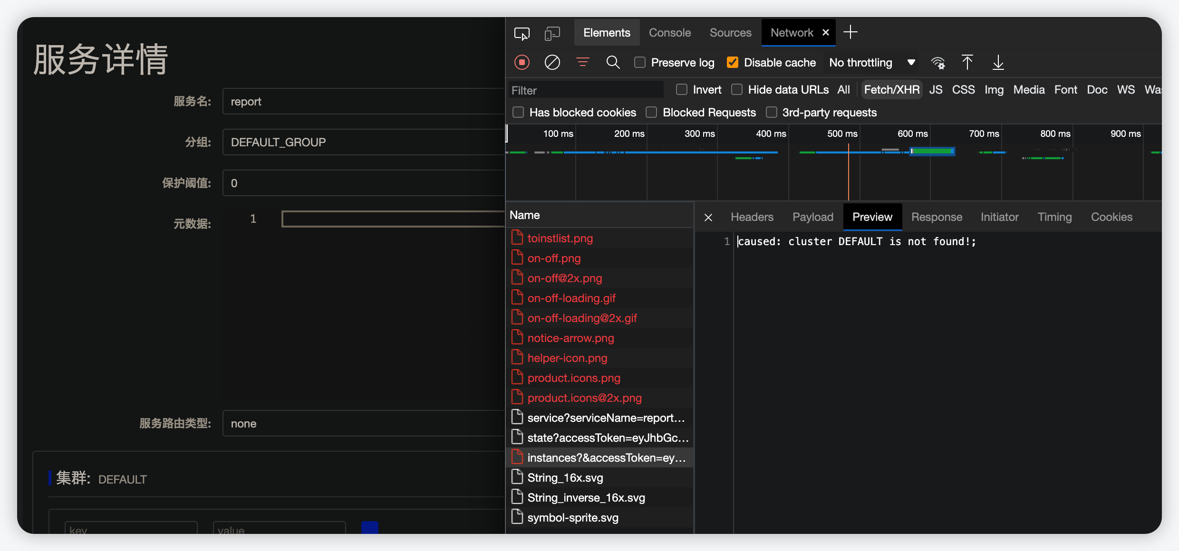
Task: Click the service name field containing report
Action: coord(364,101)
